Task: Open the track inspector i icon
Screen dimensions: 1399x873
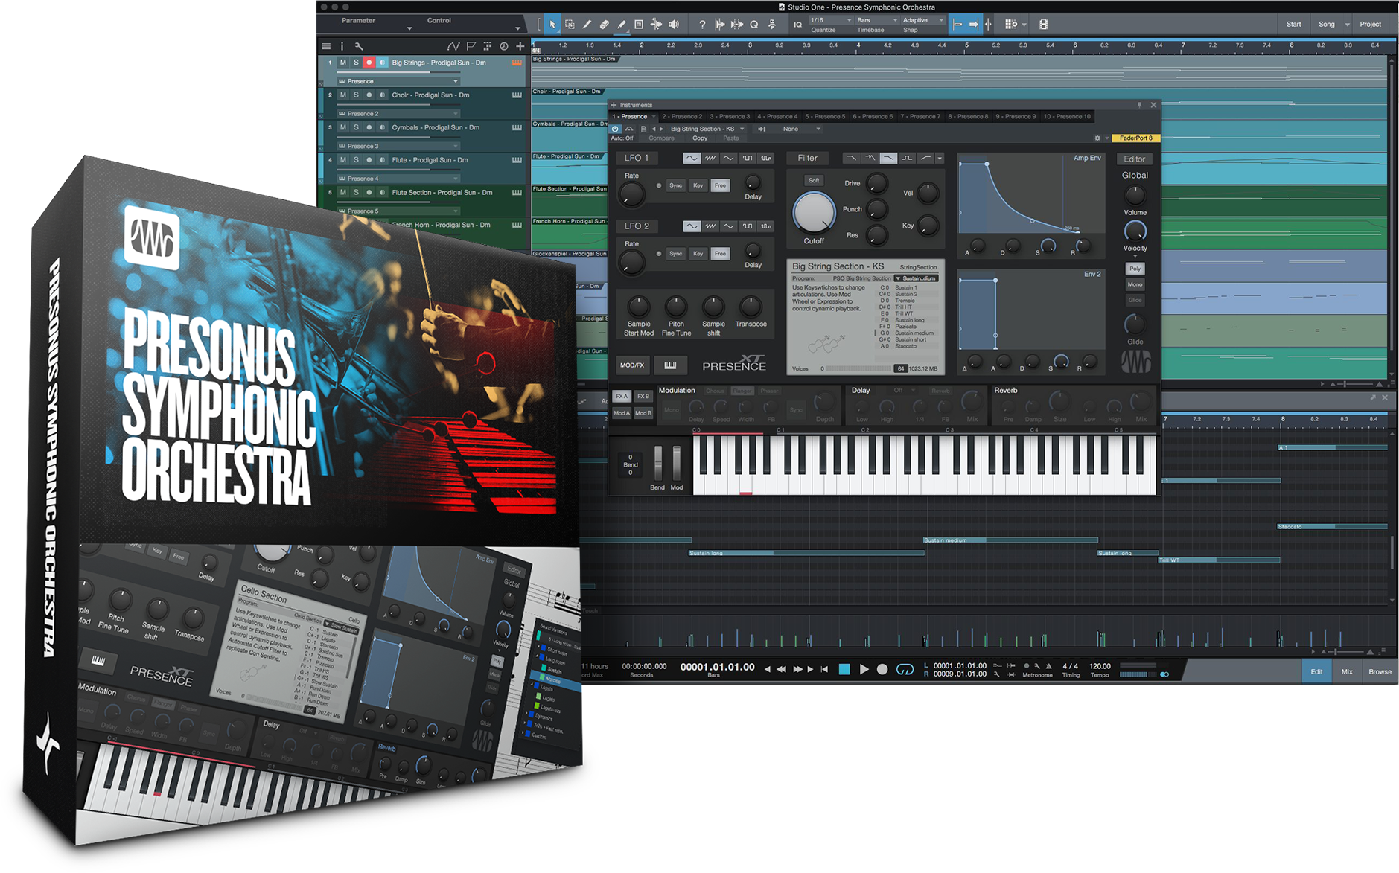Action: [x=342, y=46]
